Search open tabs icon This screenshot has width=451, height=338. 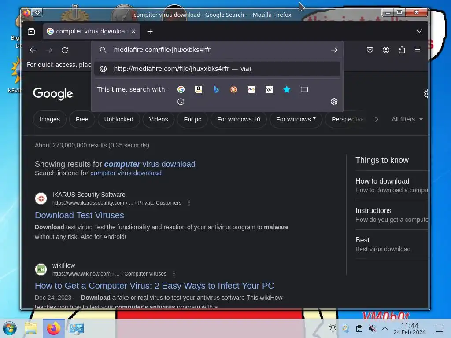tap(304, 89)
